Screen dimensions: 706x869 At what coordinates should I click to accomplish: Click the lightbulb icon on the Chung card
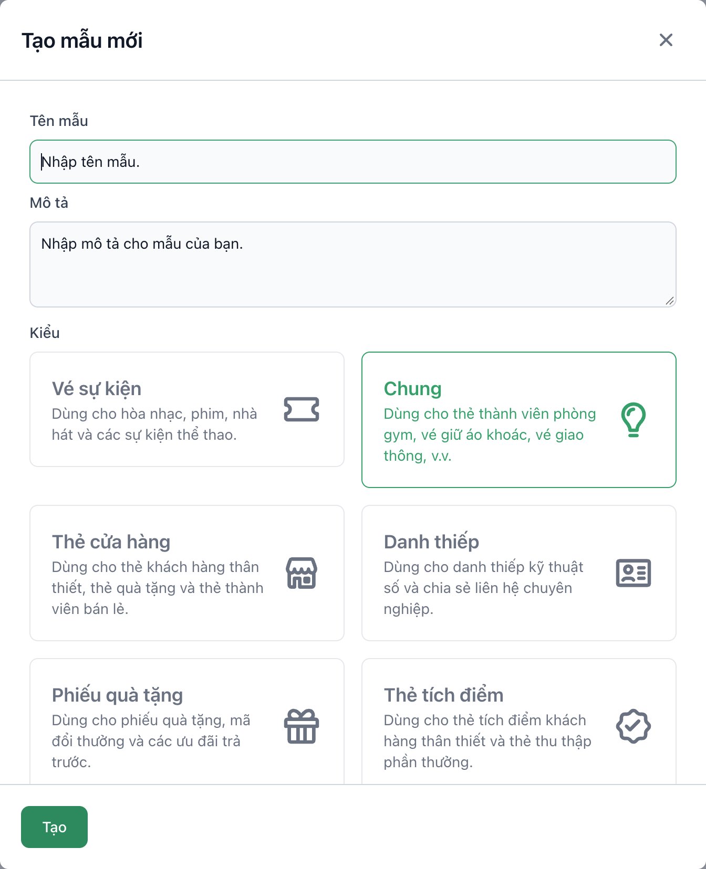[x=634, y=420]
